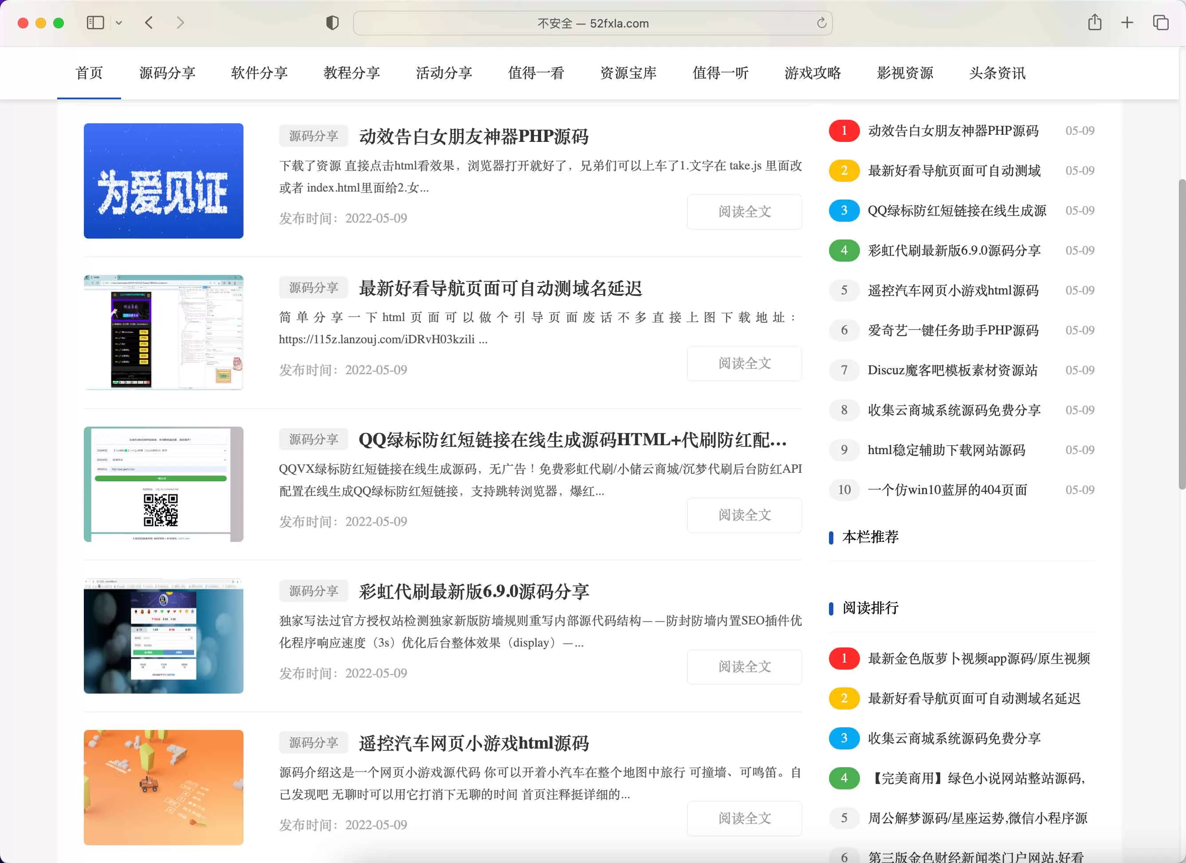
Task: Open the Share icon in toolbar
Action: [1095, 23]
